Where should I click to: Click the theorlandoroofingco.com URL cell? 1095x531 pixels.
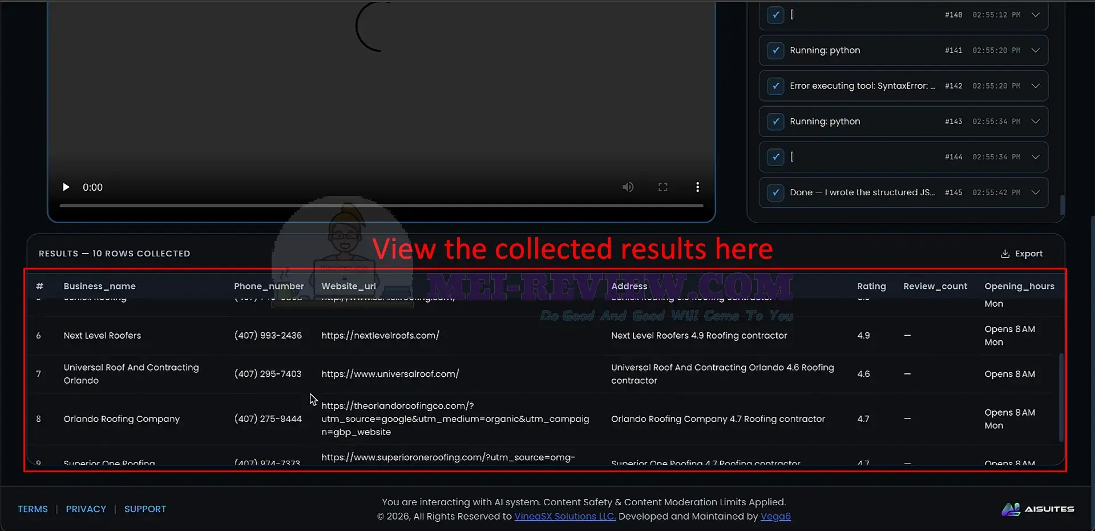[x=455, y=419]
